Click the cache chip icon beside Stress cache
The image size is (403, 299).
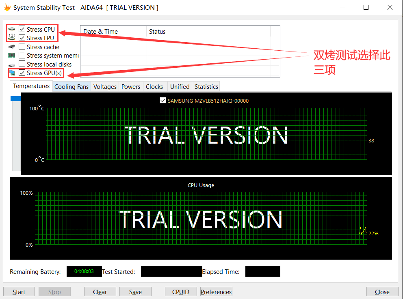(x=11, y=47)
